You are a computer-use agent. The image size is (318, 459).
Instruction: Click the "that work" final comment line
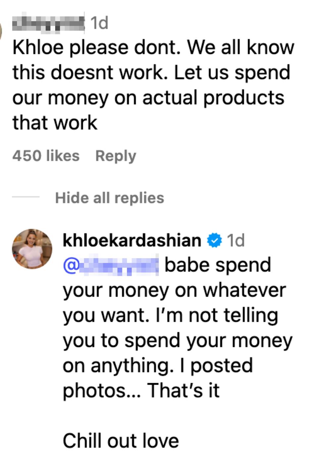(x=55, y=123)
